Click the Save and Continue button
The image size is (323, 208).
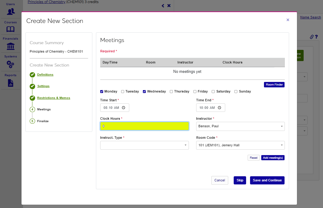click(267, 180)
